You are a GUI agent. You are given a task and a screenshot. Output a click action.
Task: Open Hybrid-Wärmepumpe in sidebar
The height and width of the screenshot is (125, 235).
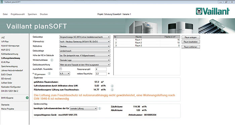(10, 46)
